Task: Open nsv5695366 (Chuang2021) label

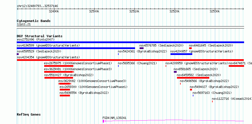Action: (x=137, y=63)
